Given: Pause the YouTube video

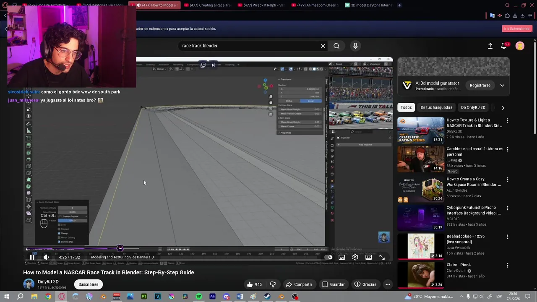Looking at the screenshot, I should pyautogui.click(x=32, y=257).
